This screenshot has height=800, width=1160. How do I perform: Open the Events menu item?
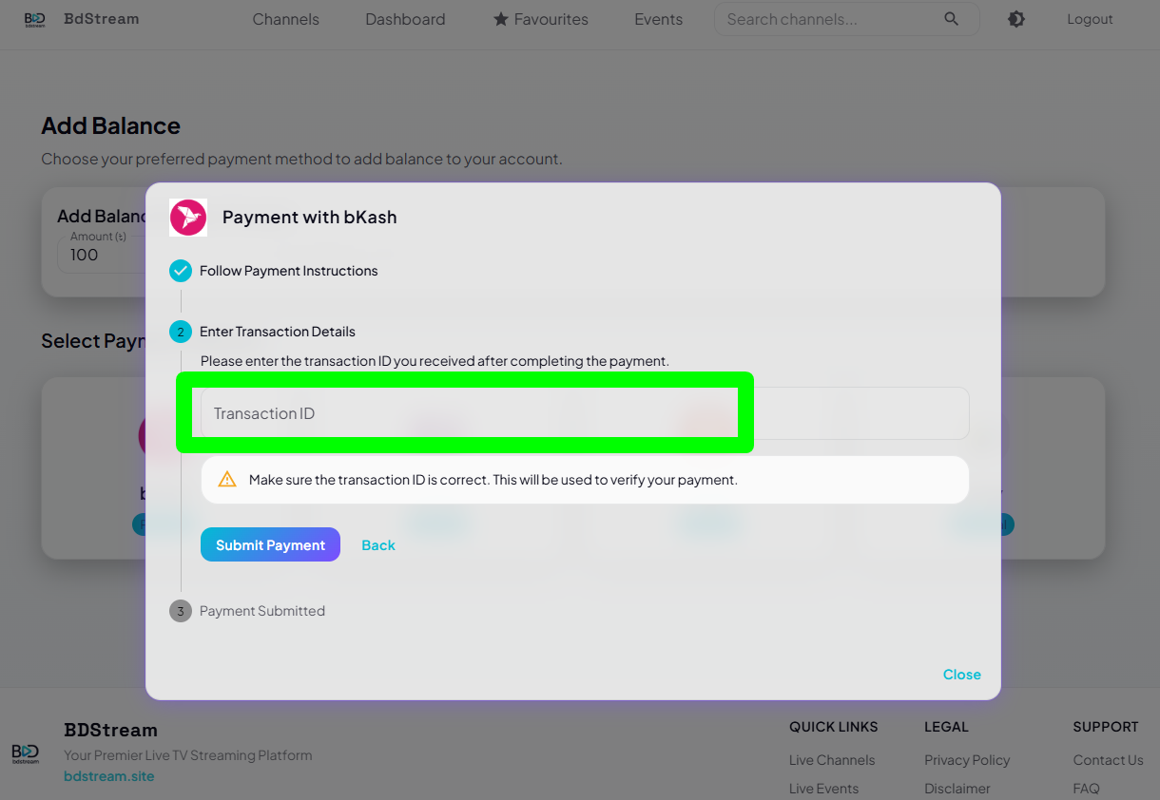click(658, 19)
